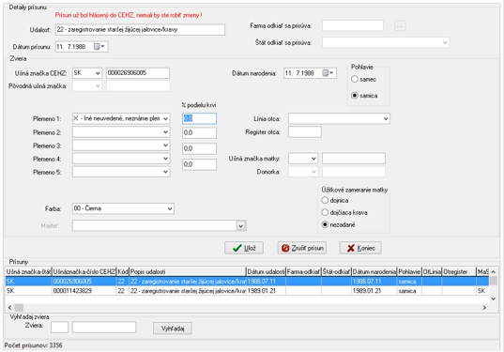Open the Ušná značka matky country dropdown
This screenshot has width=504, height=352.
313,158
